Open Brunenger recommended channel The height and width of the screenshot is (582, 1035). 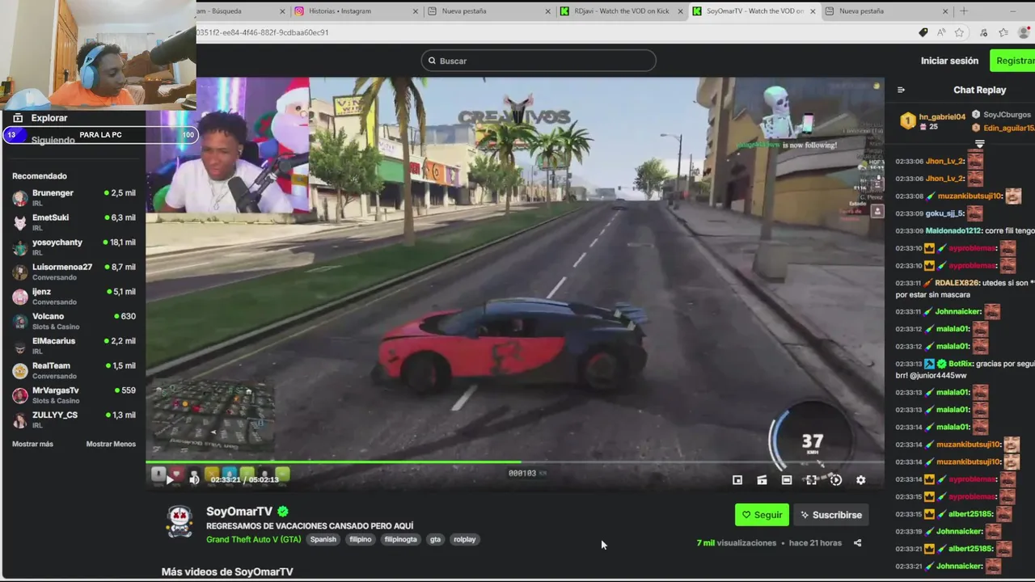tap(74, 198)
